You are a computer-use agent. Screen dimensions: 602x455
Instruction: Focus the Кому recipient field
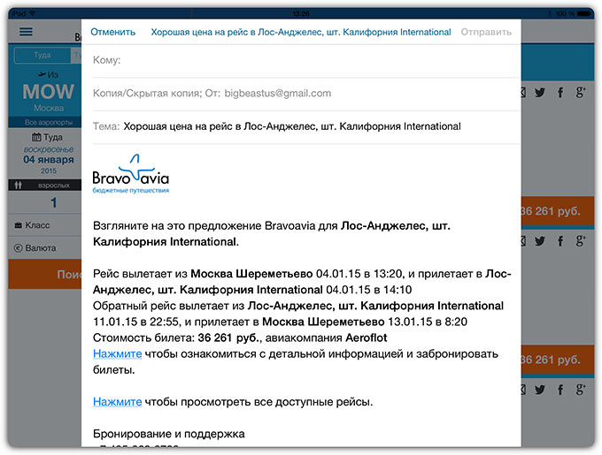point(306,60)
